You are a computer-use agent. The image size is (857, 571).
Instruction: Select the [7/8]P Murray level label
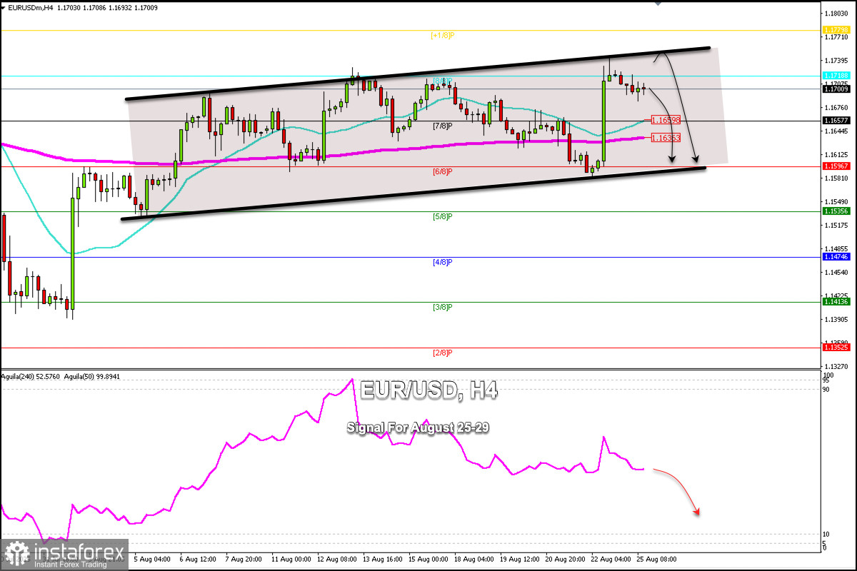pyautogui.click(x=443, y=126)
